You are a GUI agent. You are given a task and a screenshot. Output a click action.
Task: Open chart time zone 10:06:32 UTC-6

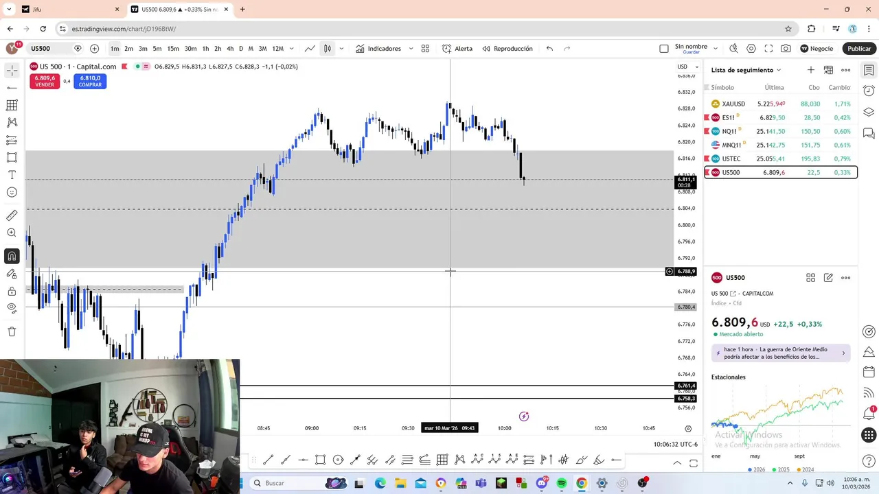(676, 444)
